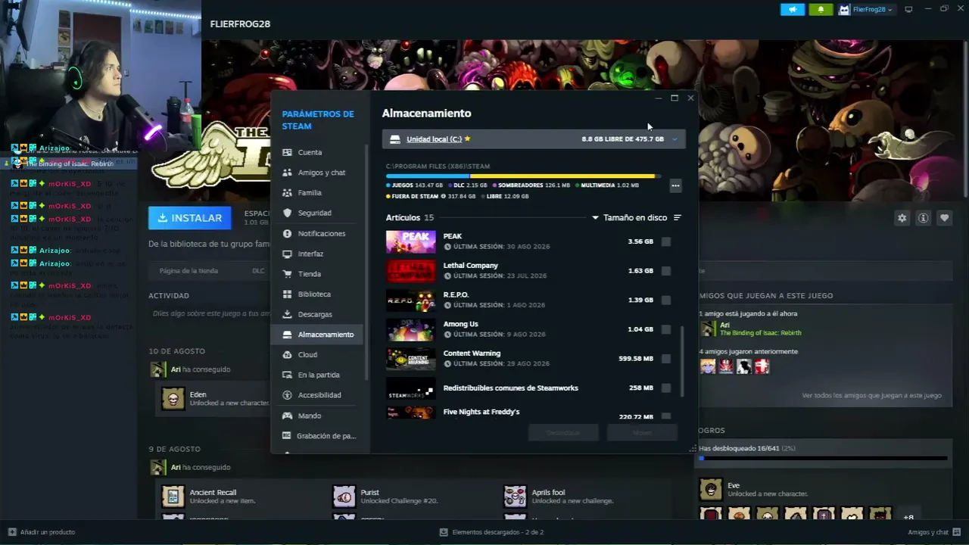969x545 pixels.
Task: Click the blue INSTALAR button
Action: pos(190,218)
